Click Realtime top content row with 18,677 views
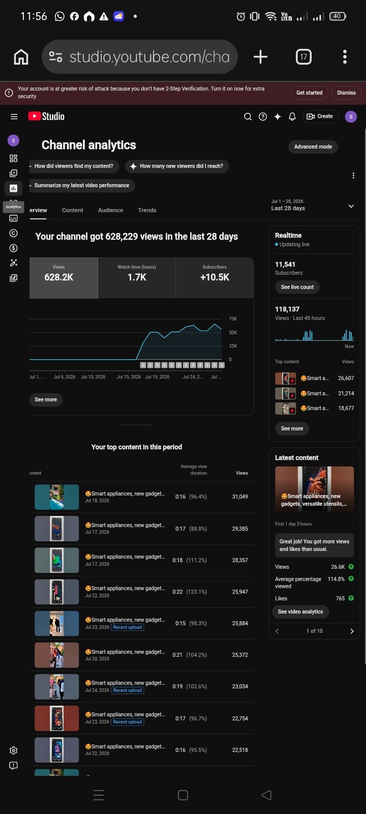Screen dimensions: 366x814 tap(315, 408)
